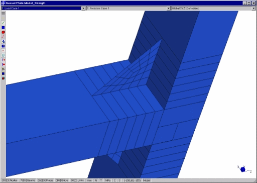The height and width of the screenshot is (183, 257).
Task: Click the teal hexagon icon in sidebar
Action: [3, 55]
